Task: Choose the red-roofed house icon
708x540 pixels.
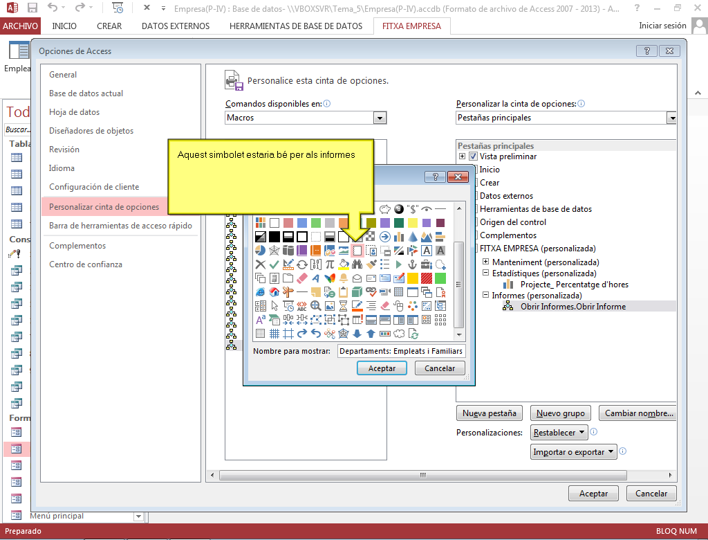Action: click(274, 292)
